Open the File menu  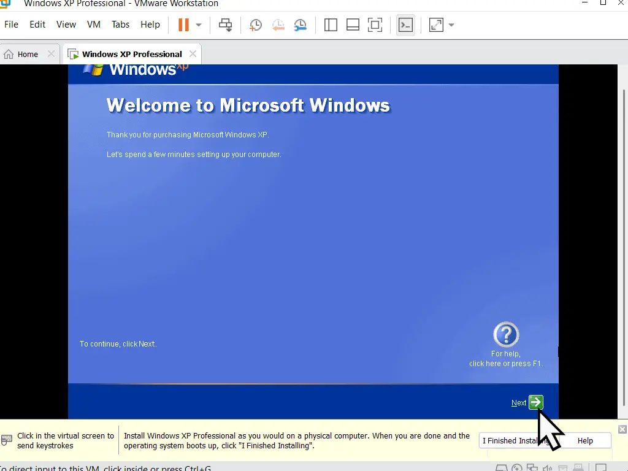click(11, 25)
